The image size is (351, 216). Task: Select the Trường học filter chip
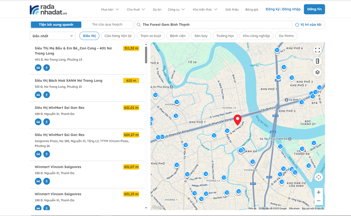coord(225,36)
